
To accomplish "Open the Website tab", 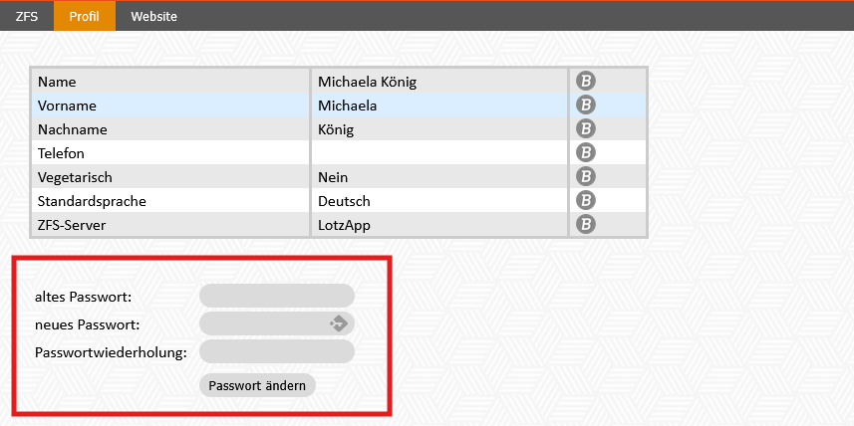I will coord(153,16).
